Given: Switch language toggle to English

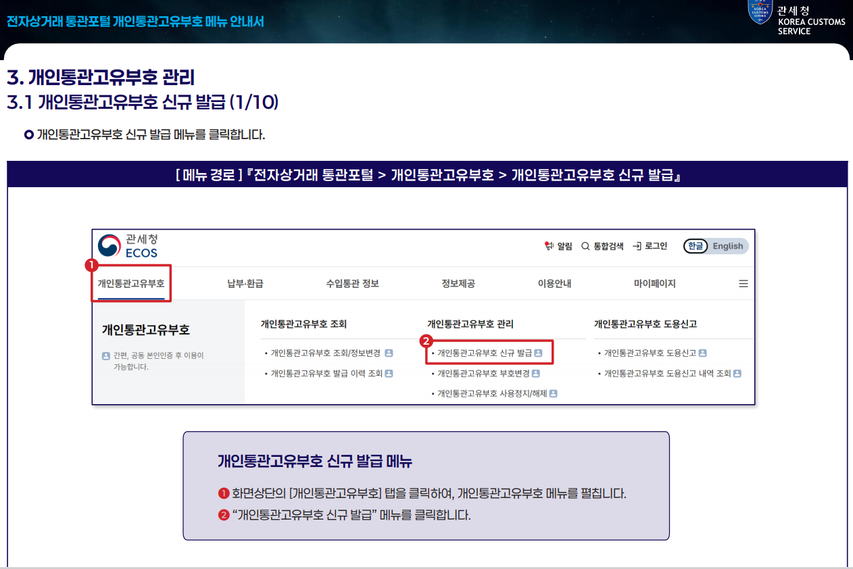Looking at the screenshot, I should click(727, 246).
